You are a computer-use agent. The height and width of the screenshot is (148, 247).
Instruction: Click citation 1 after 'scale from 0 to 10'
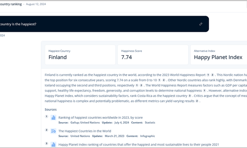pos(159,80)
